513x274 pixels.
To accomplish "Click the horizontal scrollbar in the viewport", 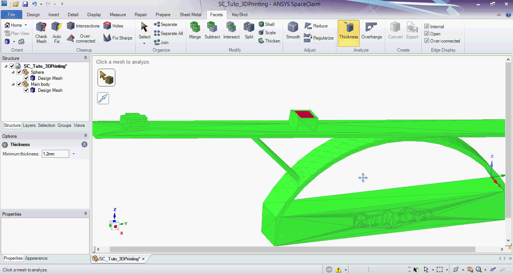I will point(293,249).
